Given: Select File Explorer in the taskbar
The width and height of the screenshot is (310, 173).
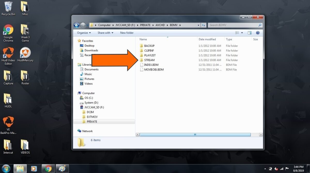Looking at the screenshot, I should click(x=20, y=169).
